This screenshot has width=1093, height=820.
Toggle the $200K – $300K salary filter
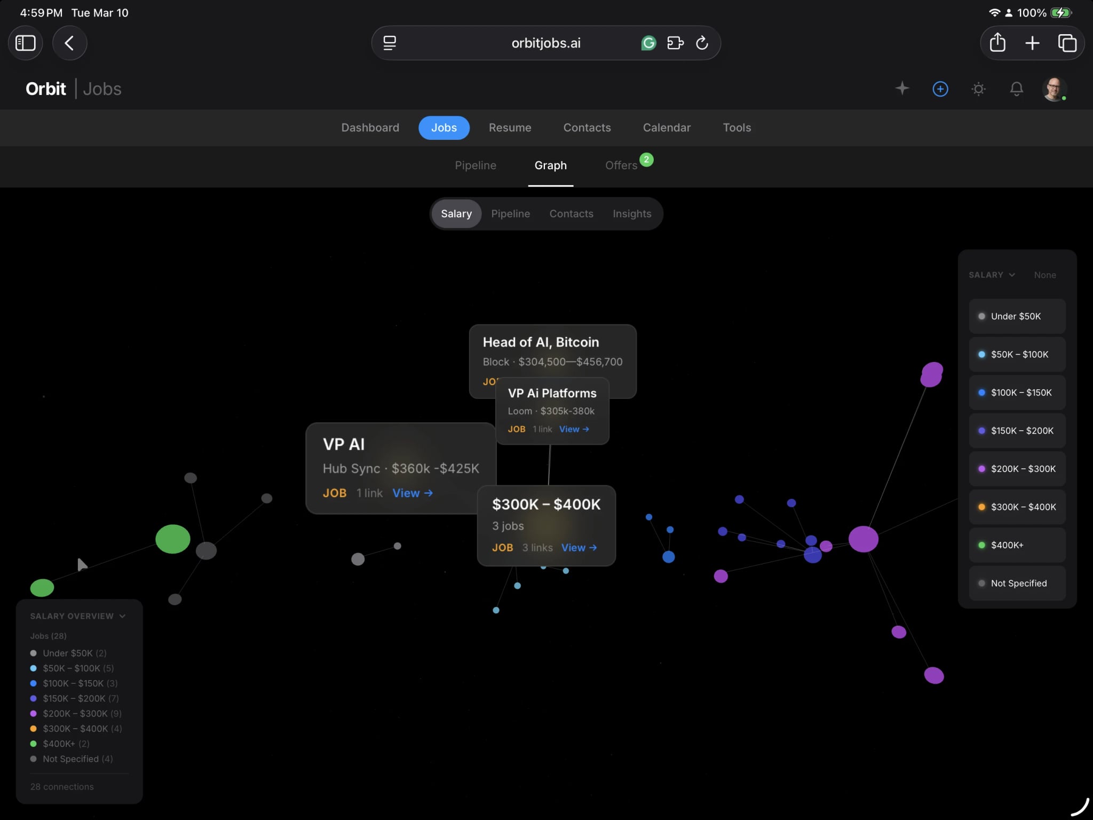[1017, 469]
